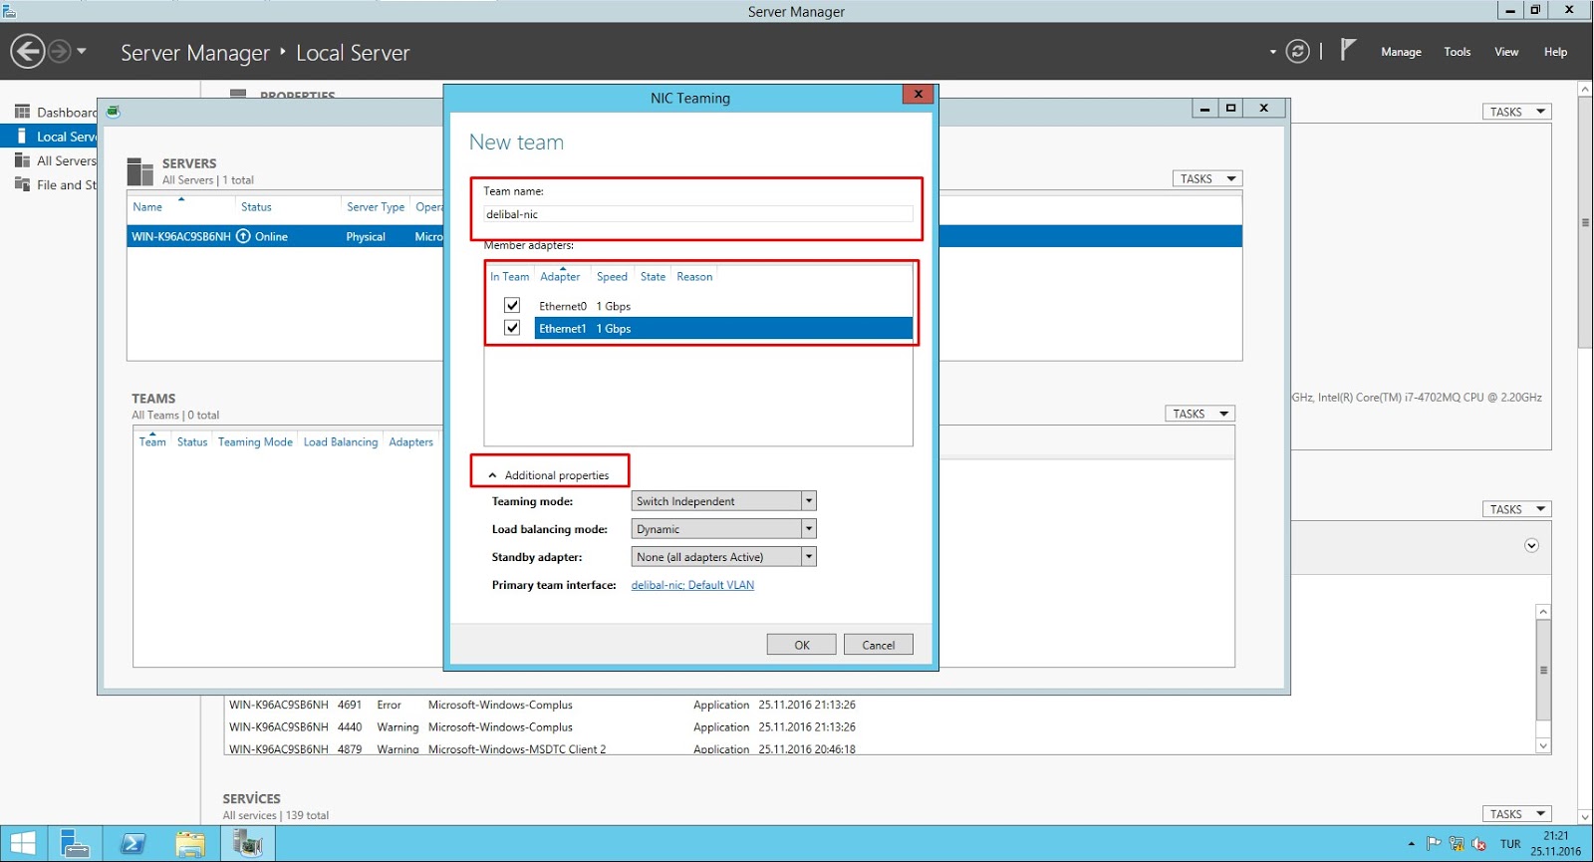Open the Teaming mode dropdown
Viewport: 1594px width, 862px height.
[808, 501]
